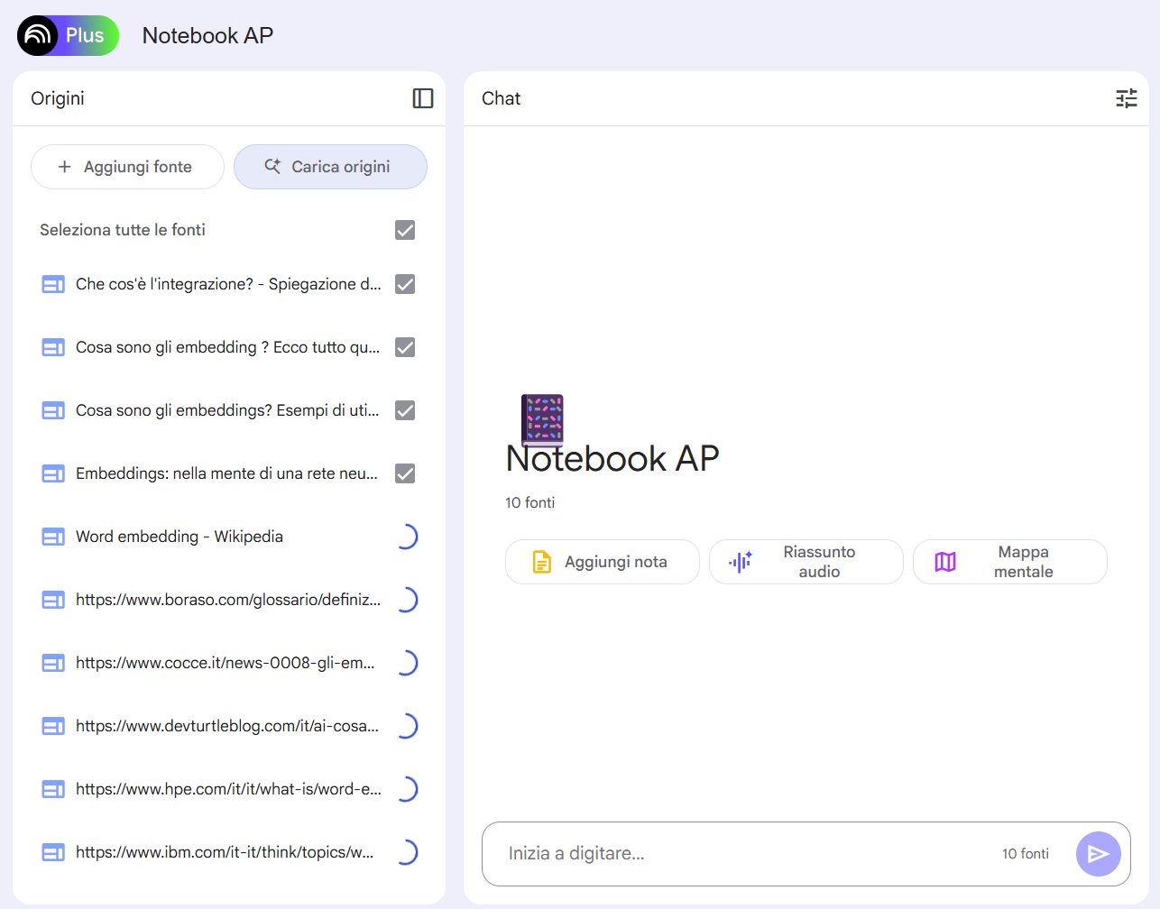Click the Notebook AP title at top
The height and width of the screenshot is (909, 1160).
[x=207, y=35]
